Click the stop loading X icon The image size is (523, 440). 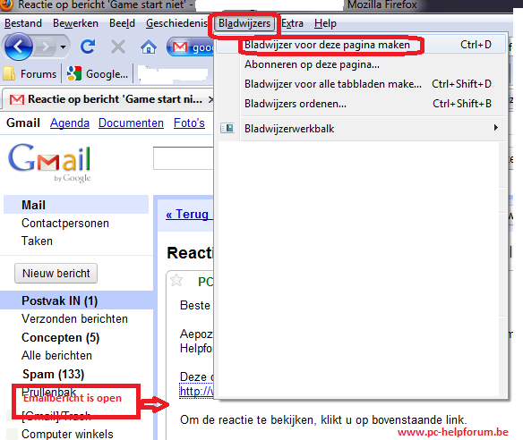point(118,47)
